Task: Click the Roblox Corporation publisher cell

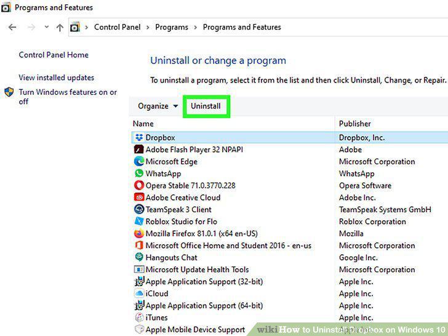Action: pos(372,222)
